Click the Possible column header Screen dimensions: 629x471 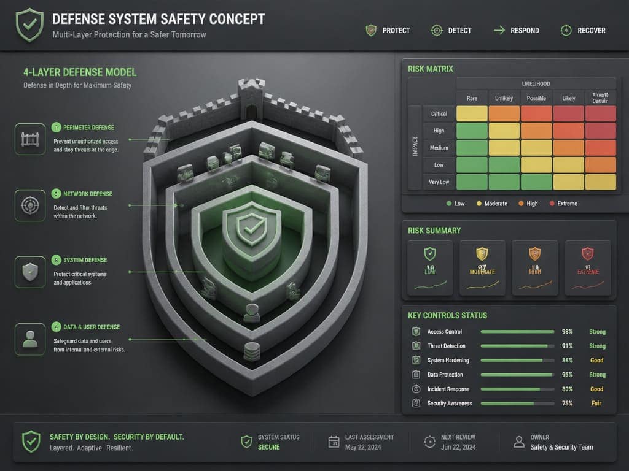[x=536, y=98]
